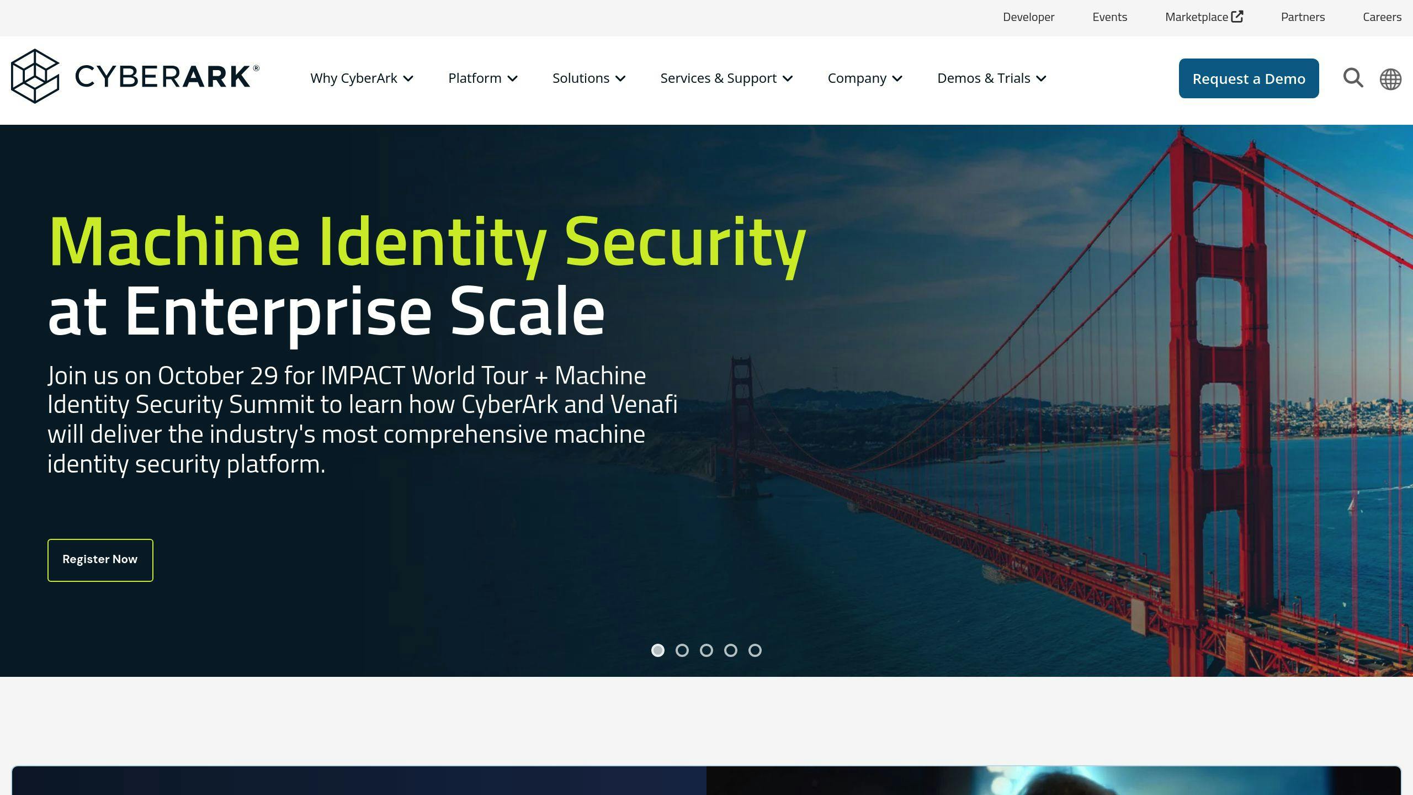Viewport: 1413px width, 795px height.
Task: Open the globe language selector icon
Action: (x=1390, y=79)
